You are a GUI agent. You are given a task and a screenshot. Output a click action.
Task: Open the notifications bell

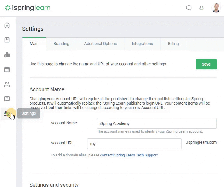coord(201,8)
